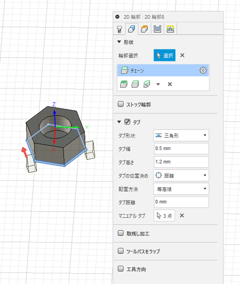Click the タブ幅 0.5 mm field

pyautogui.click(x=181, y=149)
